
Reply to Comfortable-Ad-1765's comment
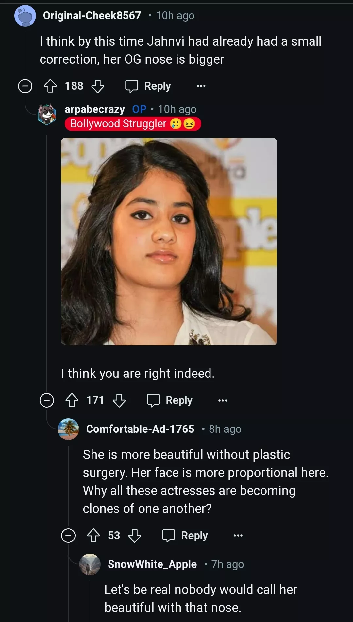point(185,536)
